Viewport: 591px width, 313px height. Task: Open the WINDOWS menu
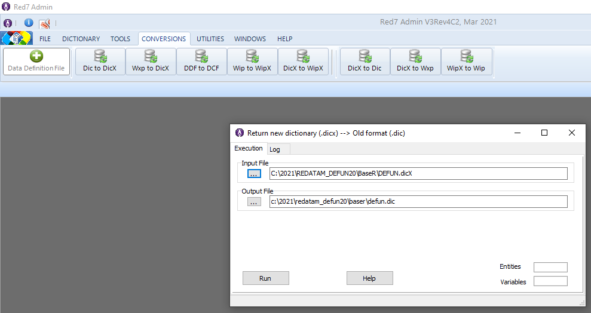click(250, 39)
